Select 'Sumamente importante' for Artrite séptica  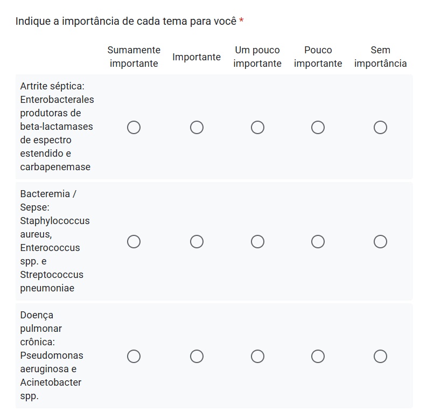[x=134, y=128]
